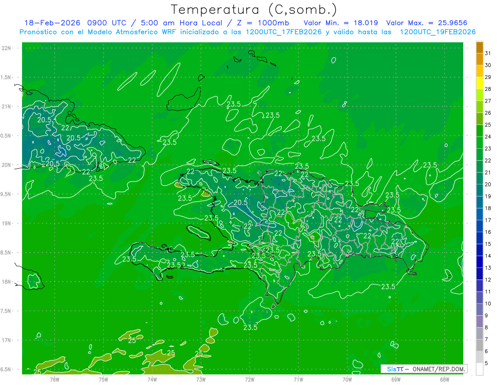Screen dimensions: 499x385
Task: Select the '1200UTC_19FEB2026' valid-until timestamp
Action: pos(438,32)
